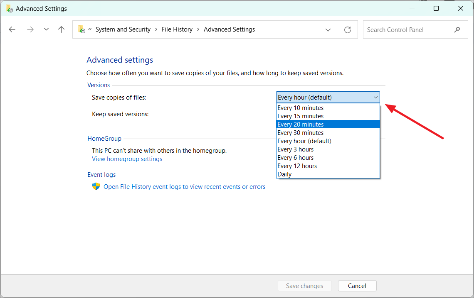Choose Every 3 hours from the list
Screen dimensions: 474x298
tap(296, 149)
